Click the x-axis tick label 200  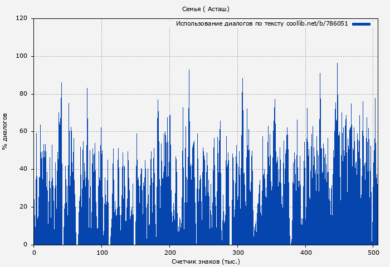coord(170,253)
